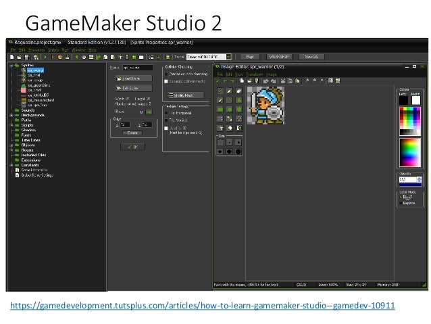
Task: Select the rectangular Selection tool
Action: 220,118
